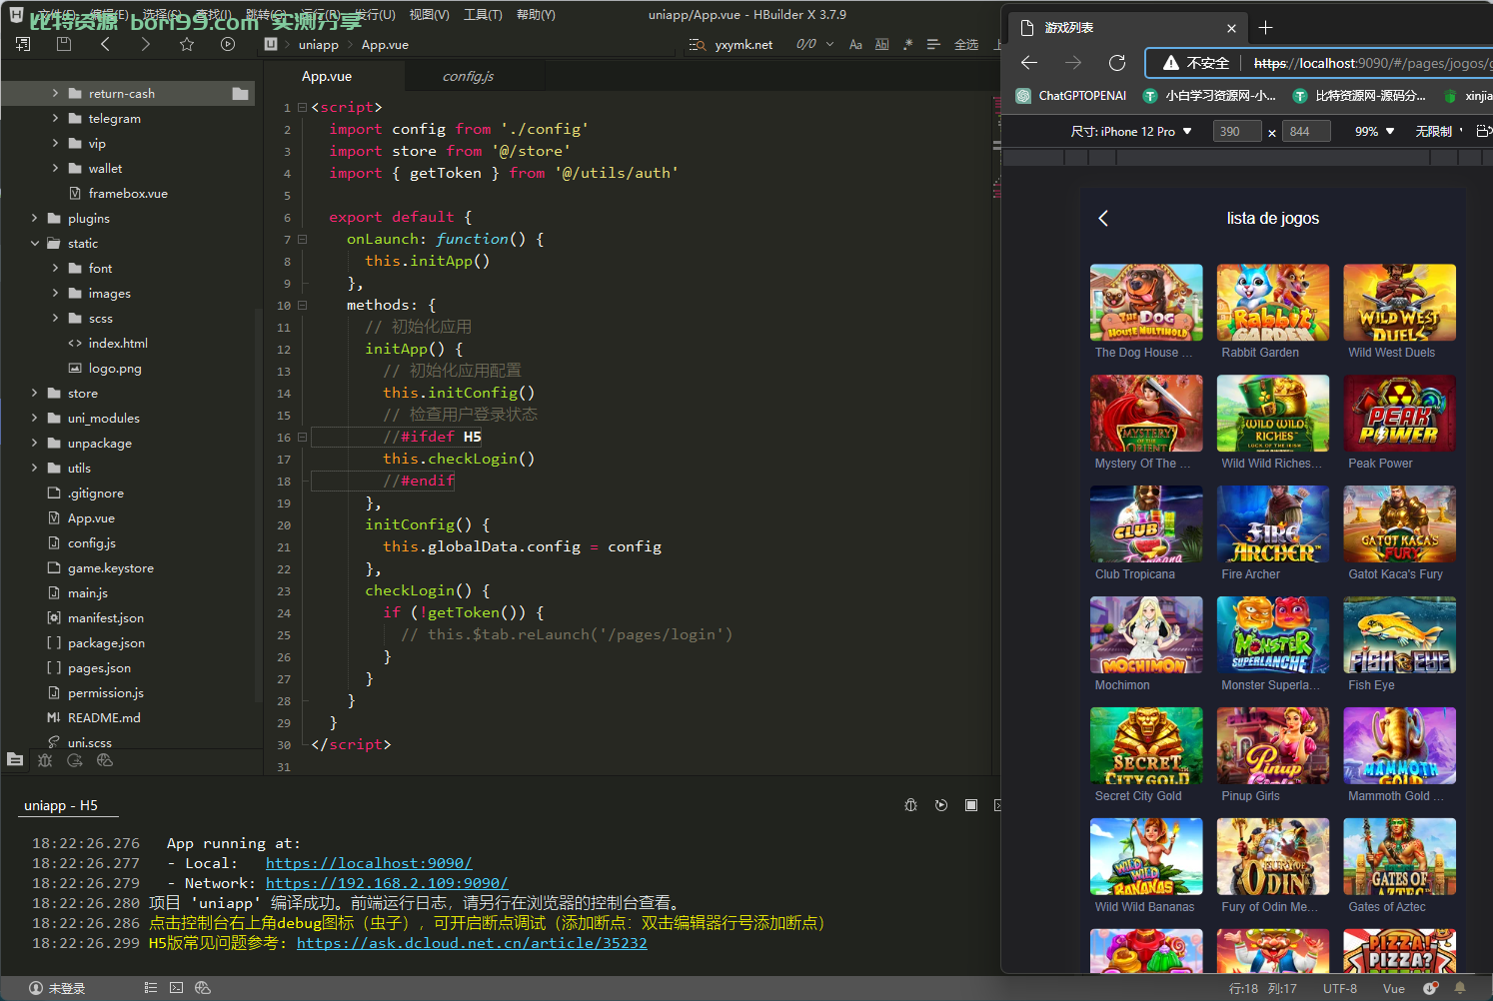The height and width of the screenshot is (1001, 1493).
Task: Click the browser address bar URL
Action: coord(1373,63)
